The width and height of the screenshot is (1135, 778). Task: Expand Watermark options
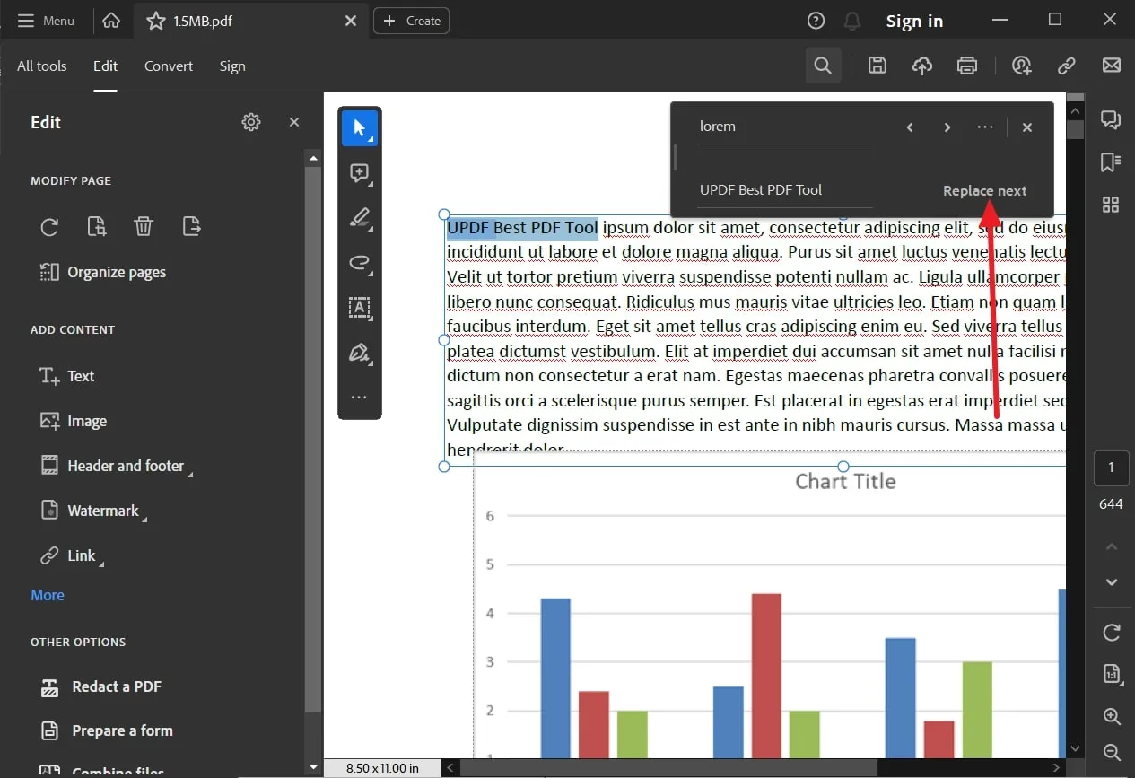coord(94,511)
